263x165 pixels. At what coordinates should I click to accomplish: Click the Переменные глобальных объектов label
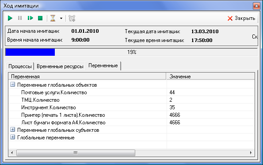tap(57, 85)
